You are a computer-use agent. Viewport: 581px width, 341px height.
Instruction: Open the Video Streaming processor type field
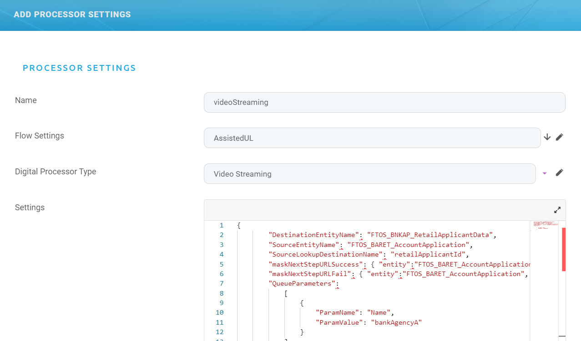[369, 174]
